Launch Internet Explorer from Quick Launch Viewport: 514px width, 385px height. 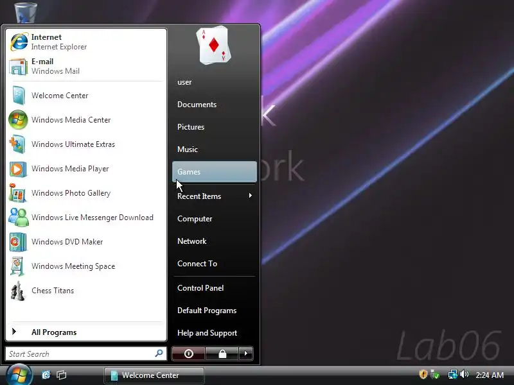point(46,375)
